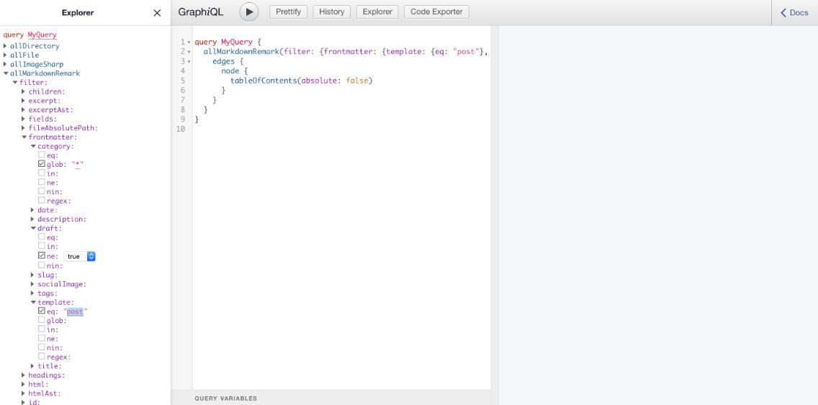Check the in: box under category
Screen dimensions: 818x405
point(42,173)
